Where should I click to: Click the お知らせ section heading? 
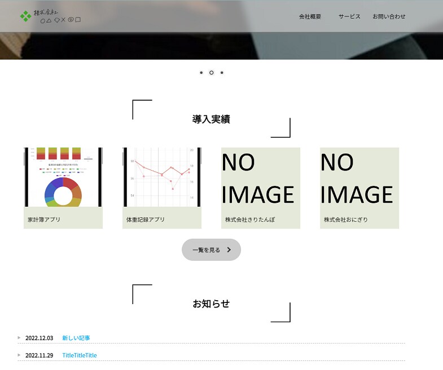point(211,304)
